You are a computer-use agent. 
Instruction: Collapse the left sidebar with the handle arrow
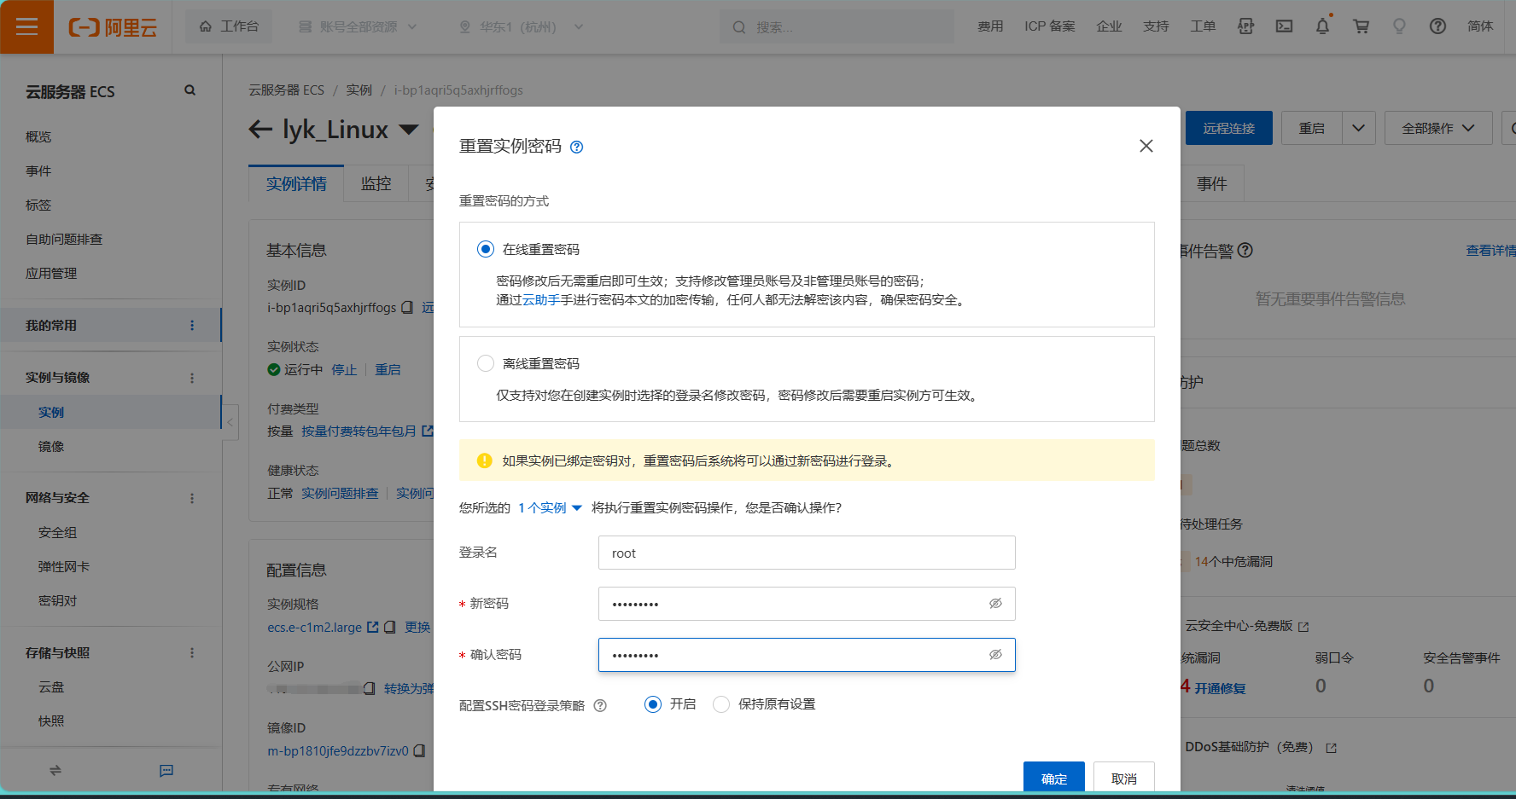click(x=230, y=422)
